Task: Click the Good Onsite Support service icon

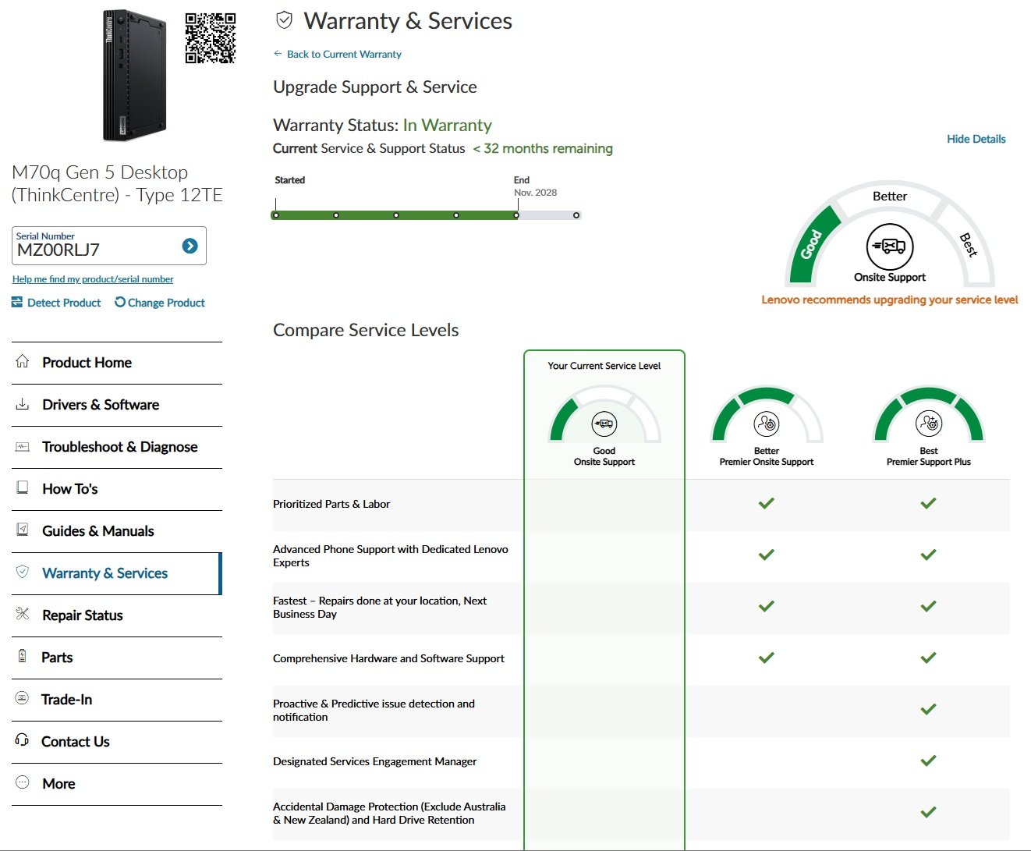Action: pyautogui.click(x=604, y=424)
